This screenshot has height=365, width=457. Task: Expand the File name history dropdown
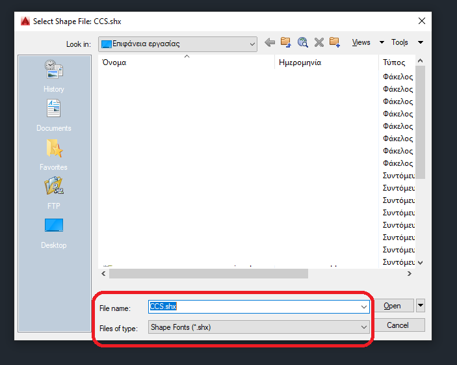point(364,307)
